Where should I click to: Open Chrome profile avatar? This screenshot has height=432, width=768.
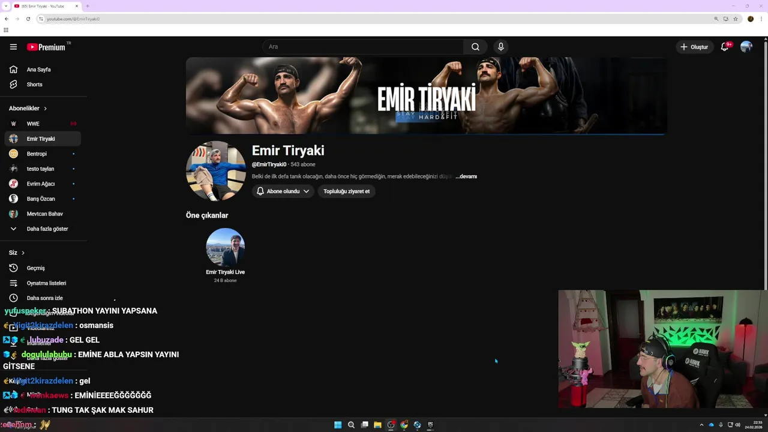pyautogui.click(x=751, y=19)
